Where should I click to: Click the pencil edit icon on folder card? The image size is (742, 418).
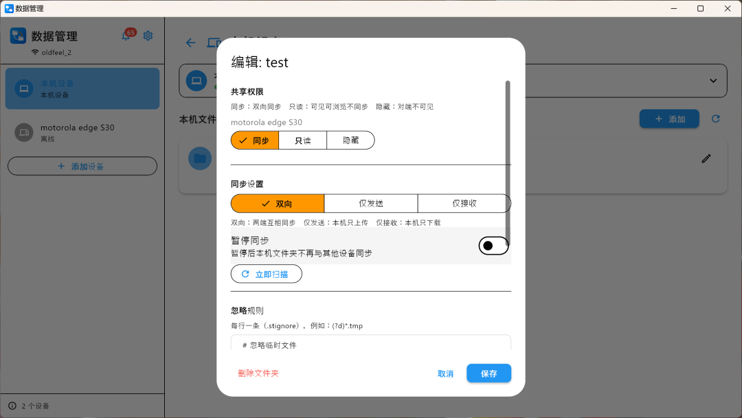pos(706,159)
